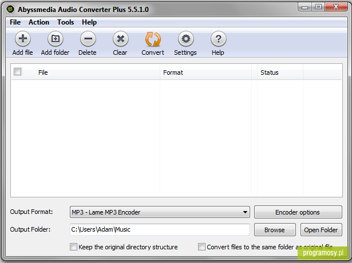Click the Format column header
The width and height of the screenshot is (352, 263).
point(205,72)
